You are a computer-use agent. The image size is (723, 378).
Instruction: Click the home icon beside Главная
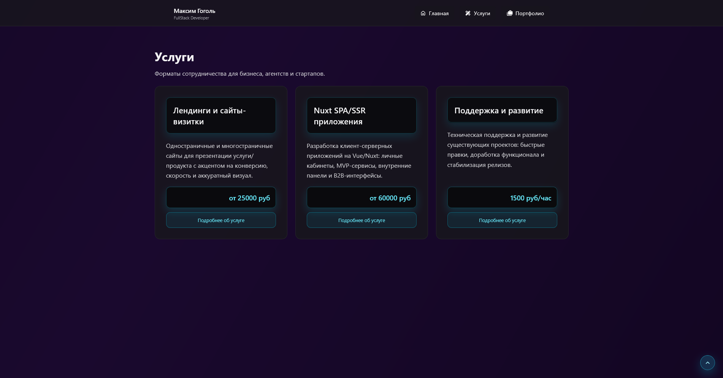(423, 13)
